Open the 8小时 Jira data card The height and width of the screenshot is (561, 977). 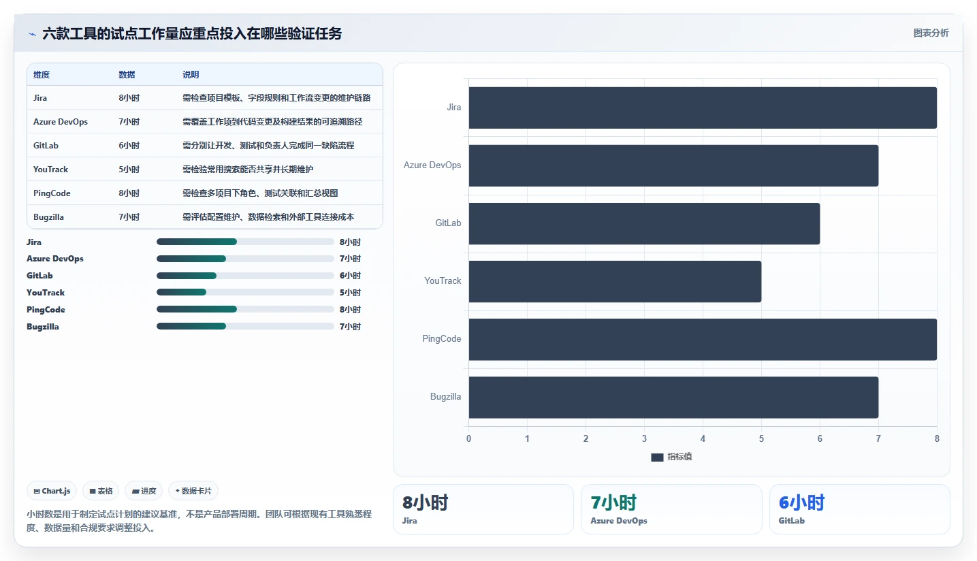[x=483, y=509]
